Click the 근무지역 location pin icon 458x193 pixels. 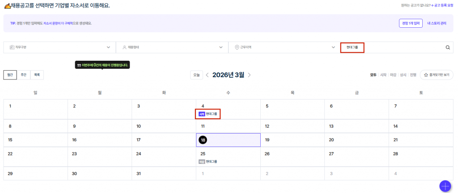237,47
